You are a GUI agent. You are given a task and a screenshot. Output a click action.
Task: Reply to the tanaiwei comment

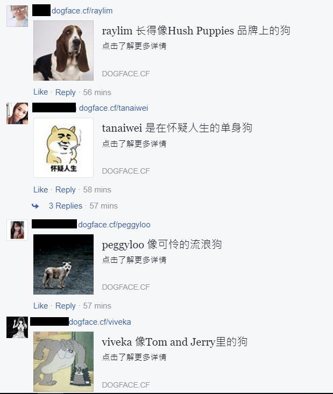pos(66,190)
